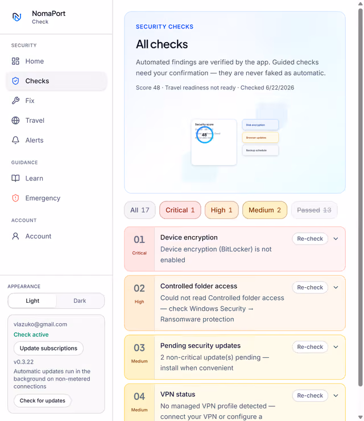Click the Learn book icon

pyautogui.click(x=15, y=178)
